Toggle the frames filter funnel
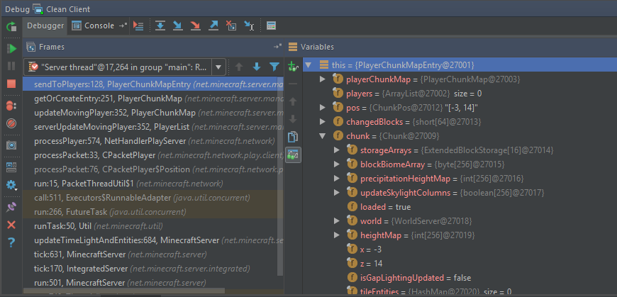The image size is (617, 297). click(x=274, y=67)
